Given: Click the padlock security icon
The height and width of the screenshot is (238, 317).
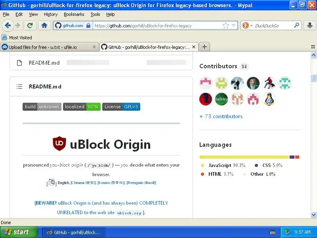Looking at the screenshot, I should pos(88,25).
